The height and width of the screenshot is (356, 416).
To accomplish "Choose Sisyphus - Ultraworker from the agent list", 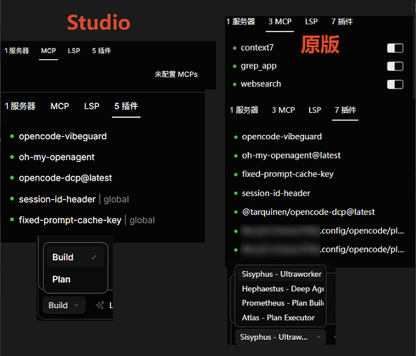I will (x=280, y=274).
